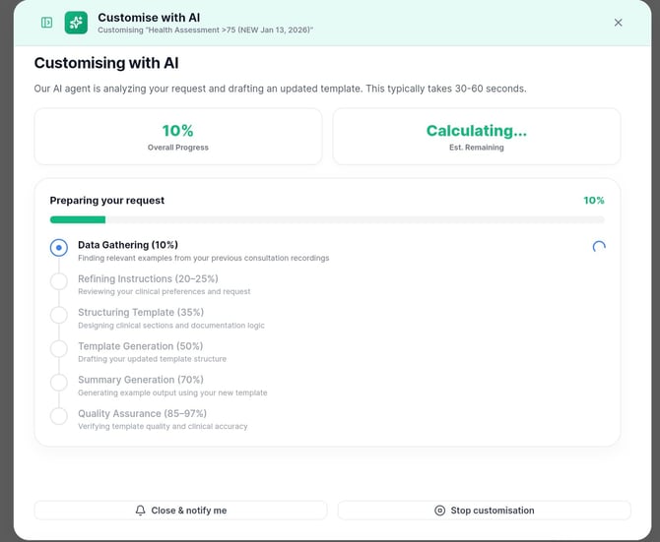Click the green AI sparkle logo icon

[76, 23]
